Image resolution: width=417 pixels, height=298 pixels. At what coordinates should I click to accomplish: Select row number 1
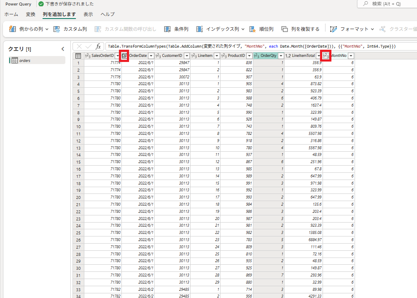78,63
